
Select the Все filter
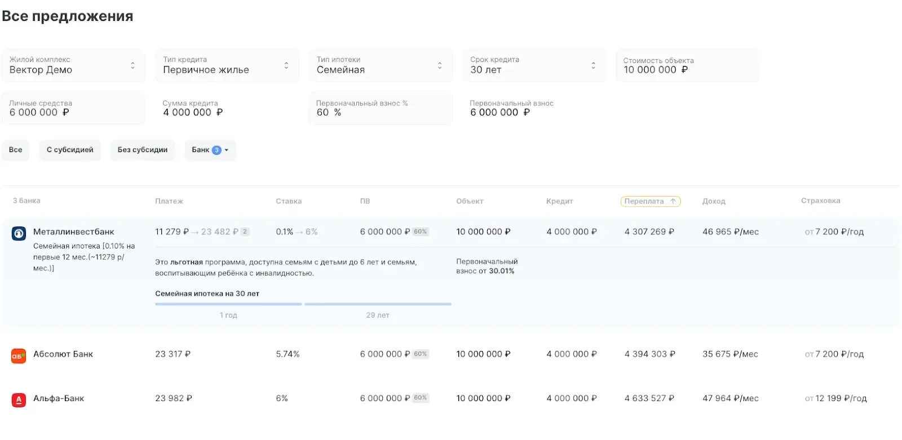tap(16, 150)
